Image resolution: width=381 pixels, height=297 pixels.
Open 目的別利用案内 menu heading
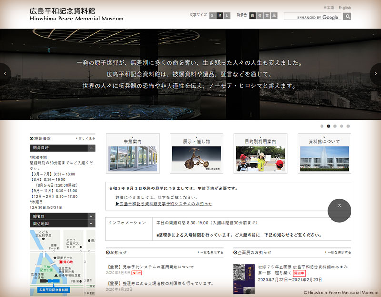pyautogui.click(x=260, y=141)
